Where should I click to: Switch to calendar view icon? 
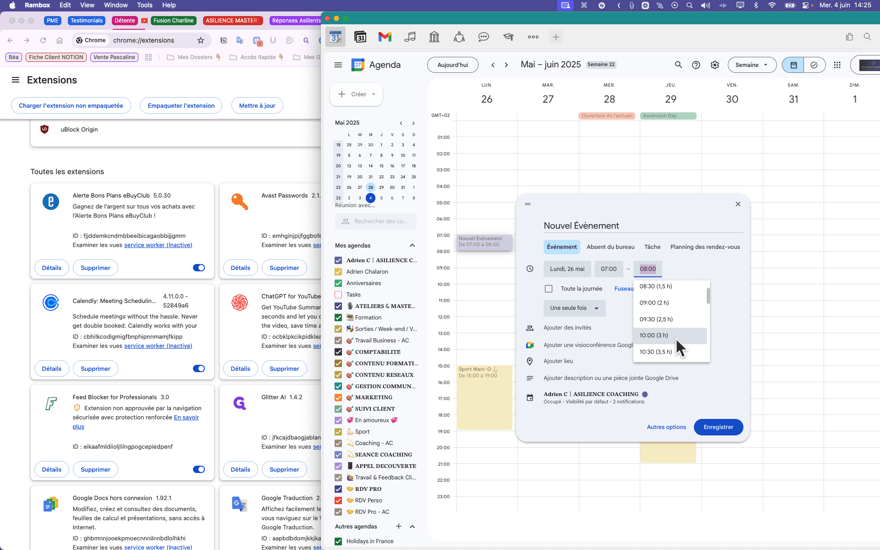pyautogui.click(x=793, y=65)
